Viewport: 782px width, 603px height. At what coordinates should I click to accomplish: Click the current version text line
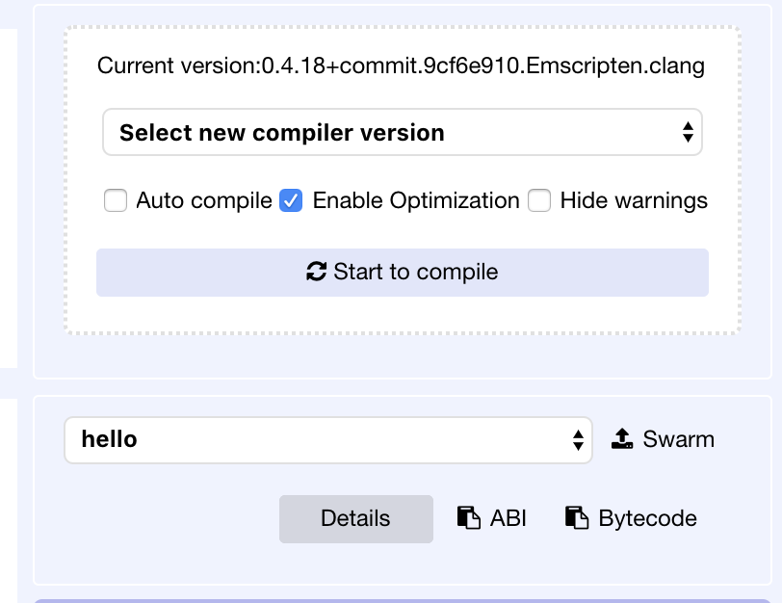tap(401, 66)
